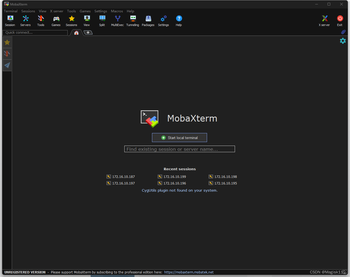The width and height of the screenshot is (350, 277).
Task: Open the Macros menu
Action: click(117, 11)
